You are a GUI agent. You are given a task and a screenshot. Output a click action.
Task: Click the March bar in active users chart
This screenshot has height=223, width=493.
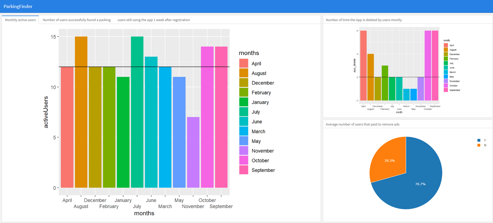point(165,127)
